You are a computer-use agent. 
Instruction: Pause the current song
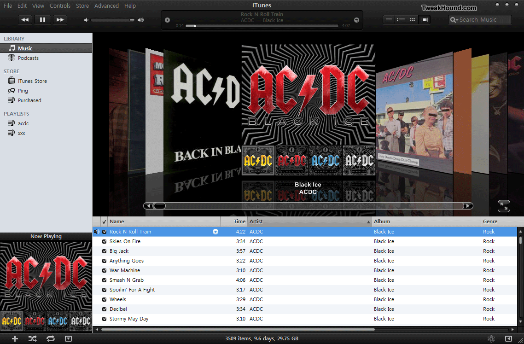42,20
